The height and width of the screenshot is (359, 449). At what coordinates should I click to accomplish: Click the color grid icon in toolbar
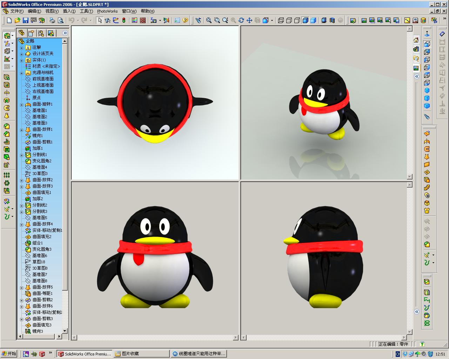tap(134, 20)
